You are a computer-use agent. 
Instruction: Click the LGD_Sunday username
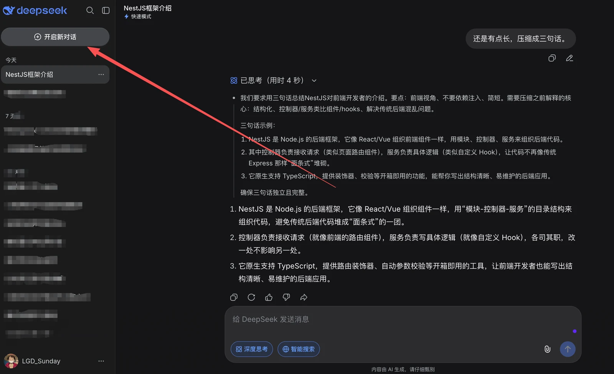(x=41, y=361)
